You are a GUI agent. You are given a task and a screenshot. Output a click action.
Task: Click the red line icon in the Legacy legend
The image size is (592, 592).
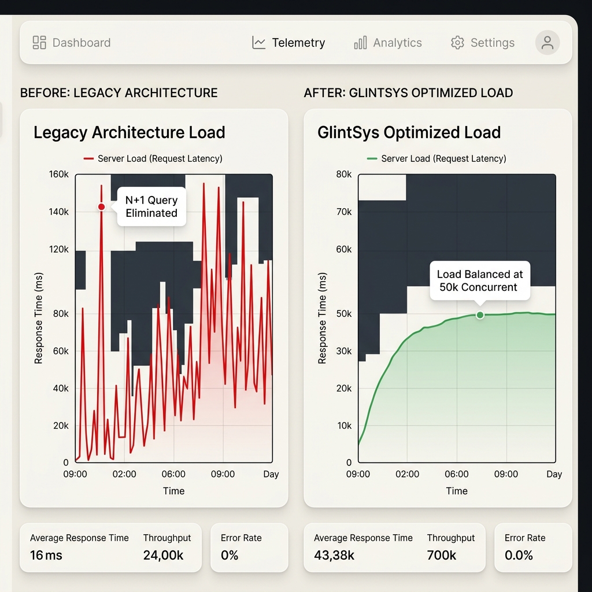[x=88, y=158]
